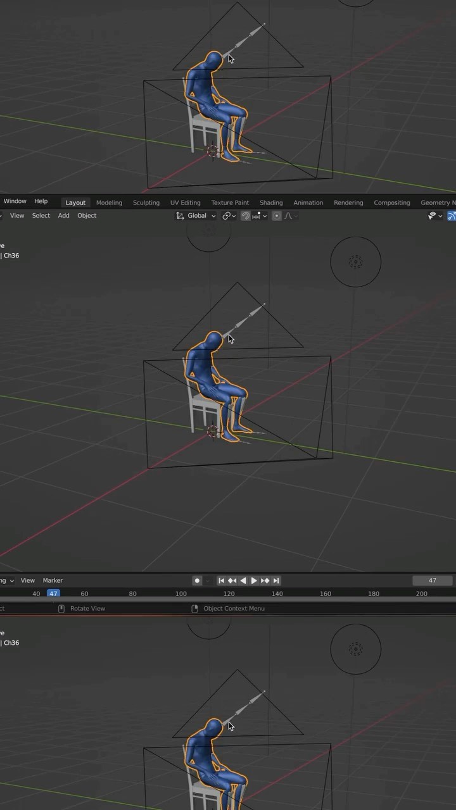
Task: Toggle snapping with the magnet icon
Action: click(x=246, y=216)
